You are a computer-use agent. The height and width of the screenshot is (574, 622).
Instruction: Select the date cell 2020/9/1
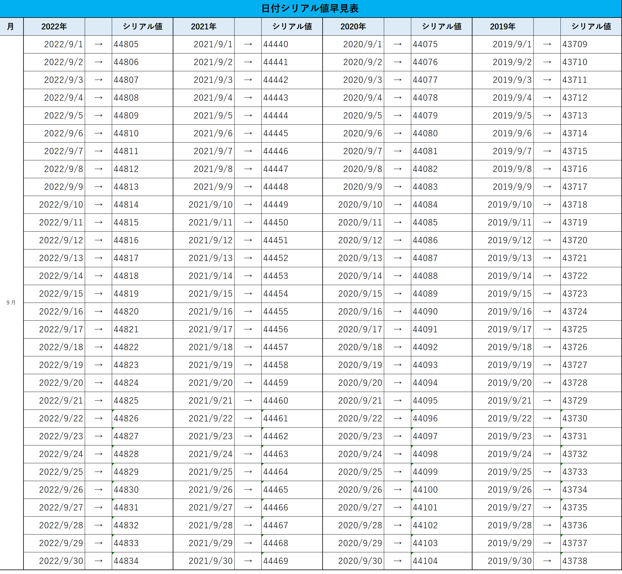(353, 45)
